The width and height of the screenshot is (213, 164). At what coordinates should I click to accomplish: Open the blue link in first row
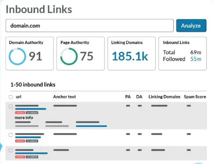pyautogui.click(x=30, y=109)
